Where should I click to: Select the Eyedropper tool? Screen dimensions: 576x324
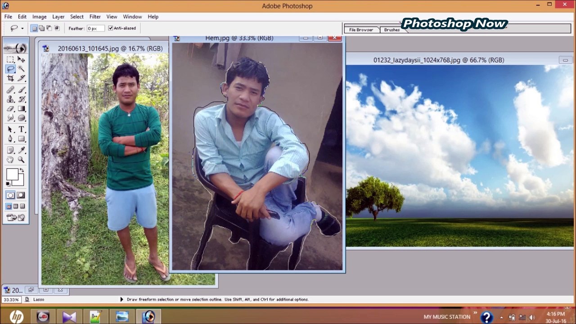click(21, 150)
